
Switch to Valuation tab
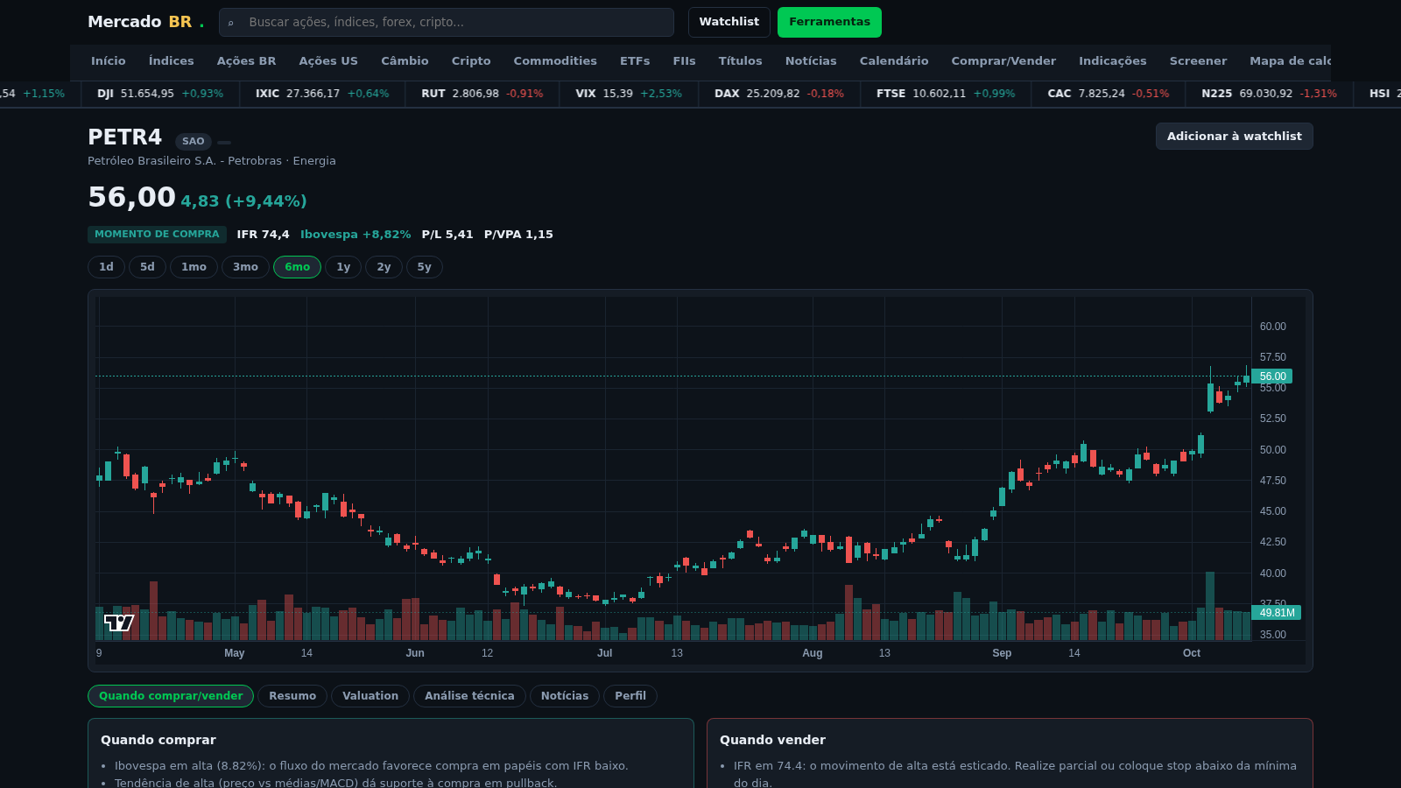click(370, 696)
